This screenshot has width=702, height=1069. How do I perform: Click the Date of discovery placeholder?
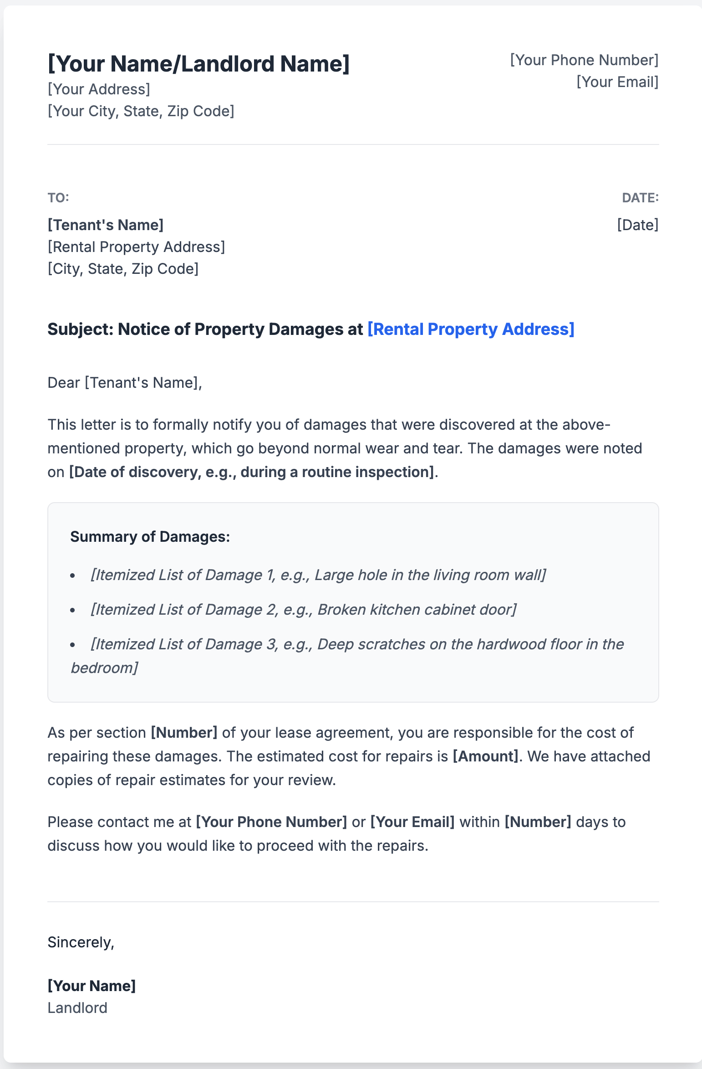tap(251, 472)
